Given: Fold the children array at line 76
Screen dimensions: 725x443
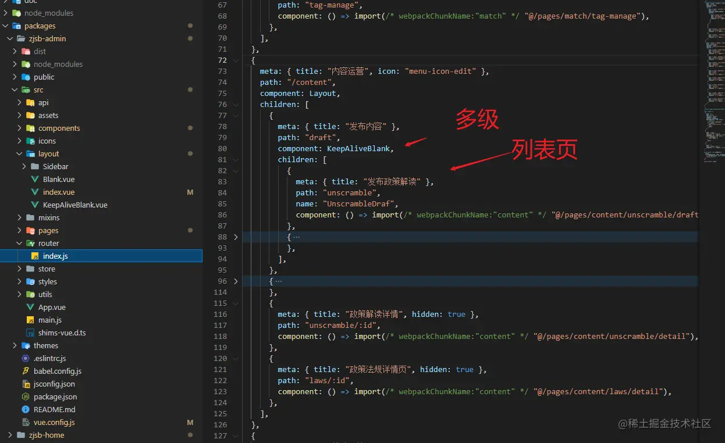Looking at the screenshot, I should click(236, 104).
